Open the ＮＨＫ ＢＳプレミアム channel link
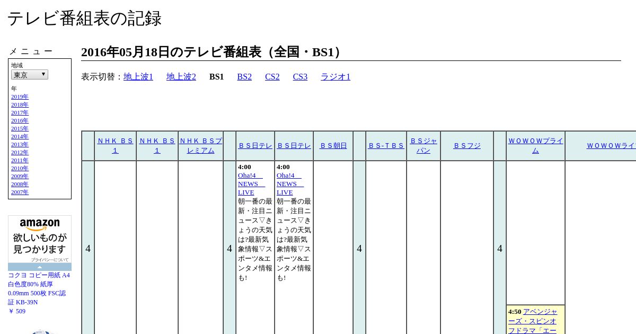636x334 pixels. pos(201,146)
